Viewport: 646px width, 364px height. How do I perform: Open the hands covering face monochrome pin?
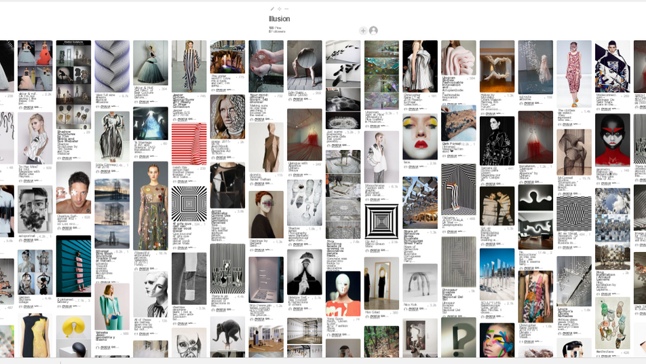click(305, 272)
